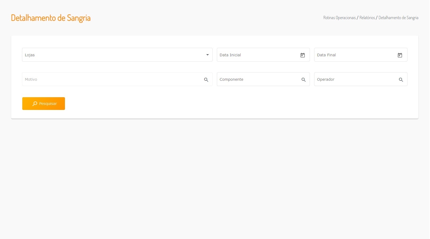The width and height of the screenshot is (430, 239).
Task: Click the Operador search magnifier icon
Action: pyautogui.click(x=401, y=80)
